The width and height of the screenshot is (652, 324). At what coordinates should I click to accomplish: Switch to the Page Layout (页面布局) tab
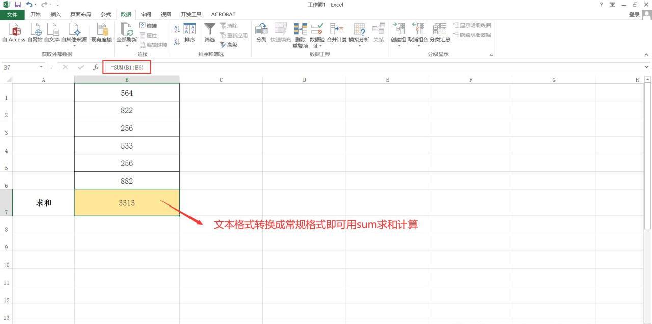tap(80, 15)
